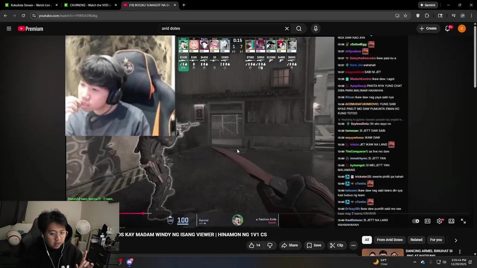This screenshot has height=268, width=477.
Task: Open Dancing Armel video thumbnail
Action: 383,253
